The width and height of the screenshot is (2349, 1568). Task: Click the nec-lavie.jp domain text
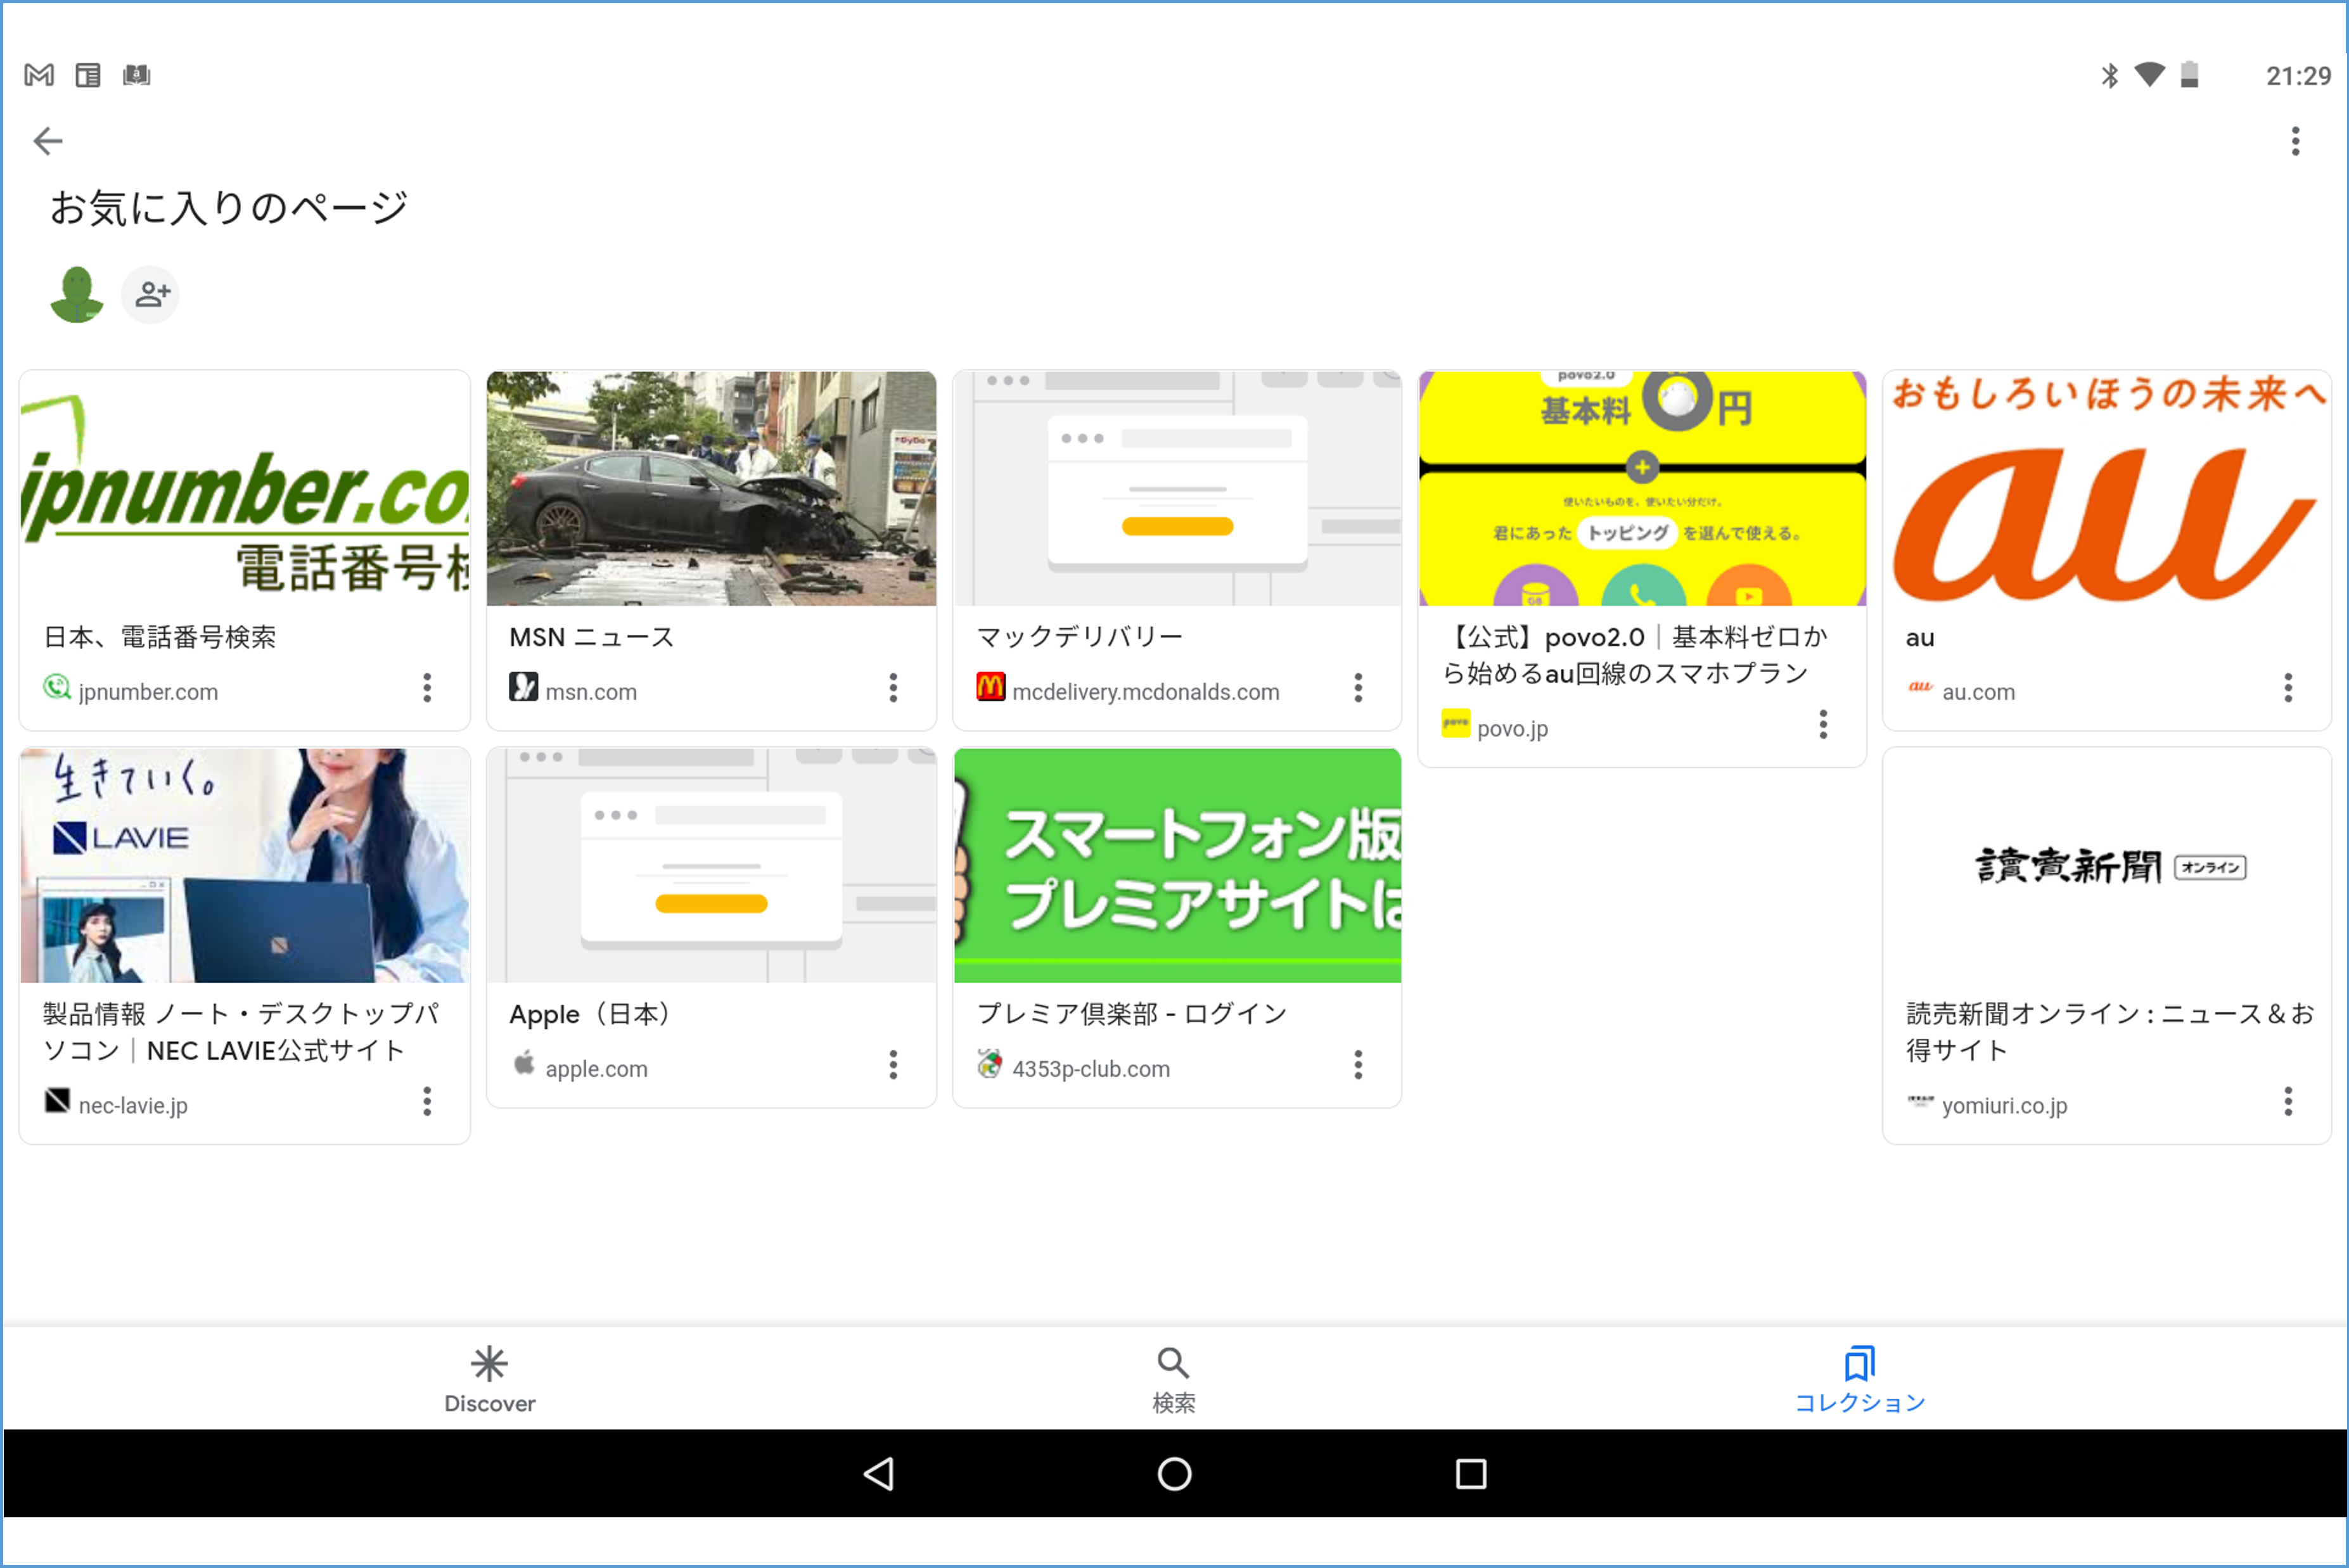tap(133, 1106)
